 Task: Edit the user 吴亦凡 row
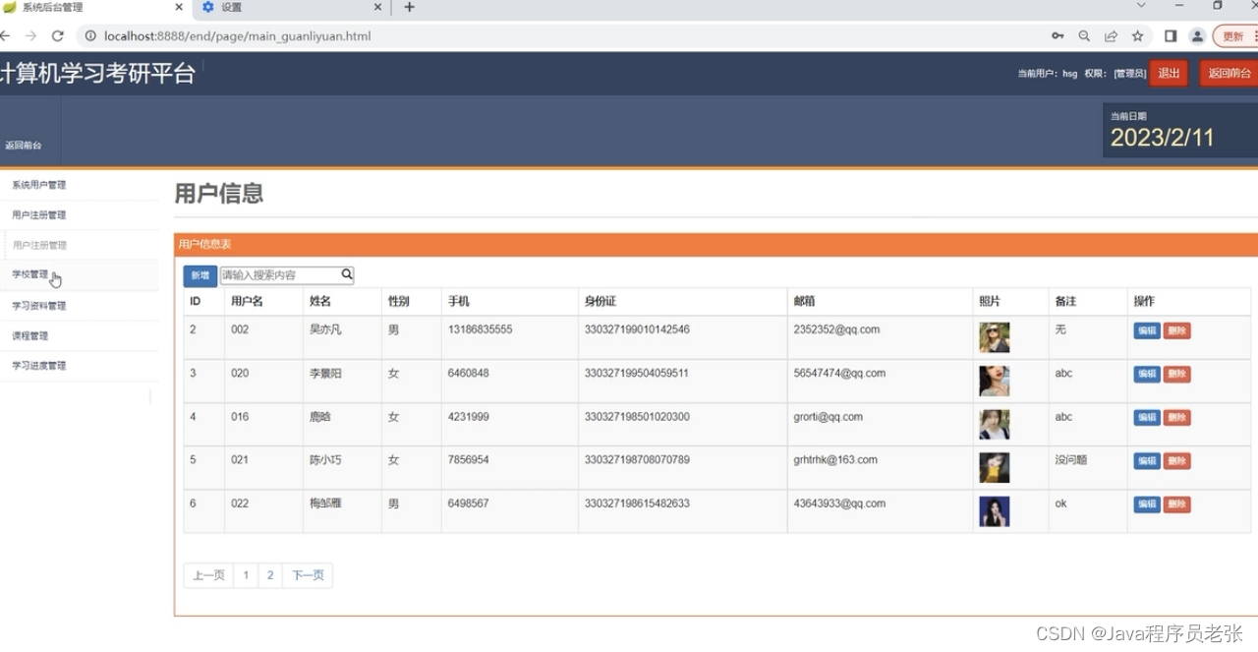click(x=1146, y=331)
